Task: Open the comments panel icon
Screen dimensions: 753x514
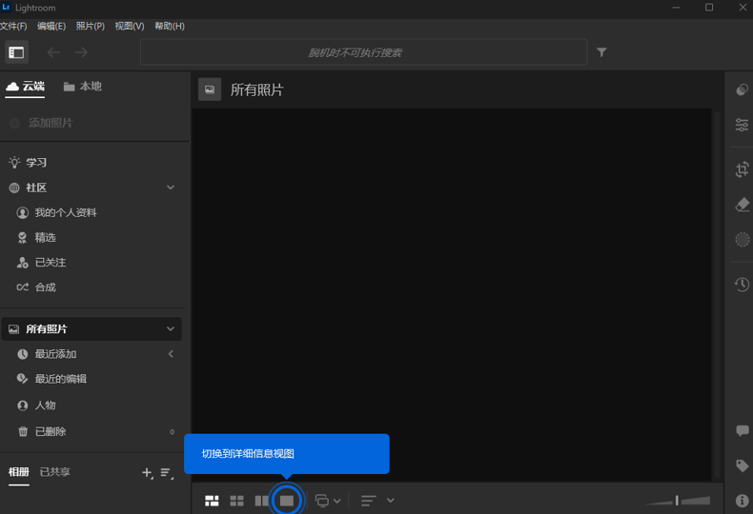Action: coord(742,430)
